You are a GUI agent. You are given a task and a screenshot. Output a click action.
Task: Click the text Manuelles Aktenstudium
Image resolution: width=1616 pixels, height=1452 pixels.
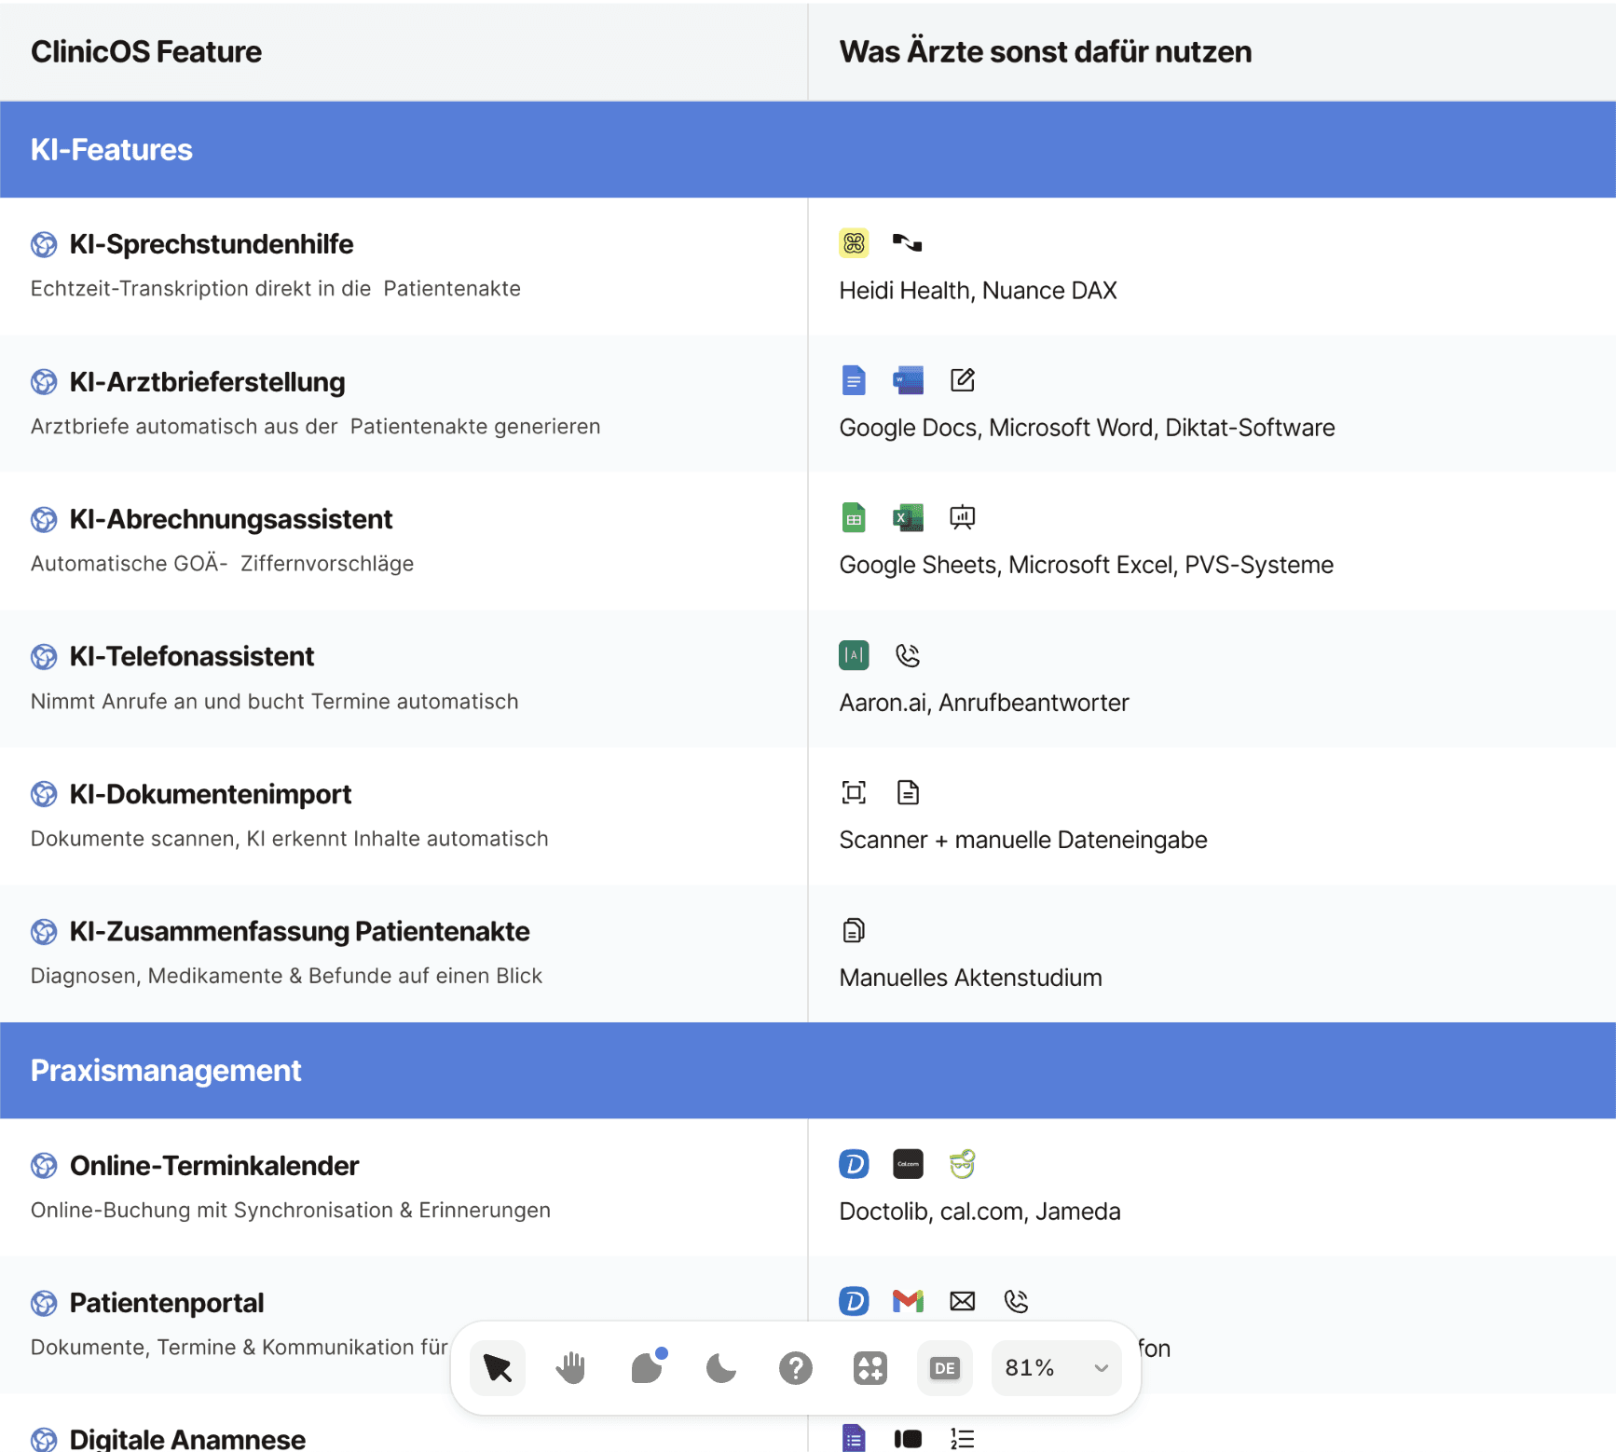970,978
